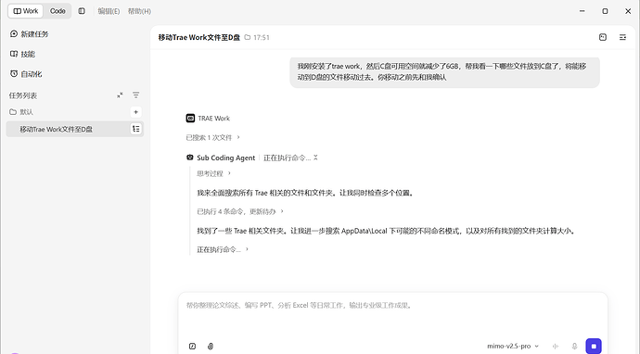This screenshot has height=354, width=640.
Task: Open the 编辑(E) menu
Action: coord(109,11)
